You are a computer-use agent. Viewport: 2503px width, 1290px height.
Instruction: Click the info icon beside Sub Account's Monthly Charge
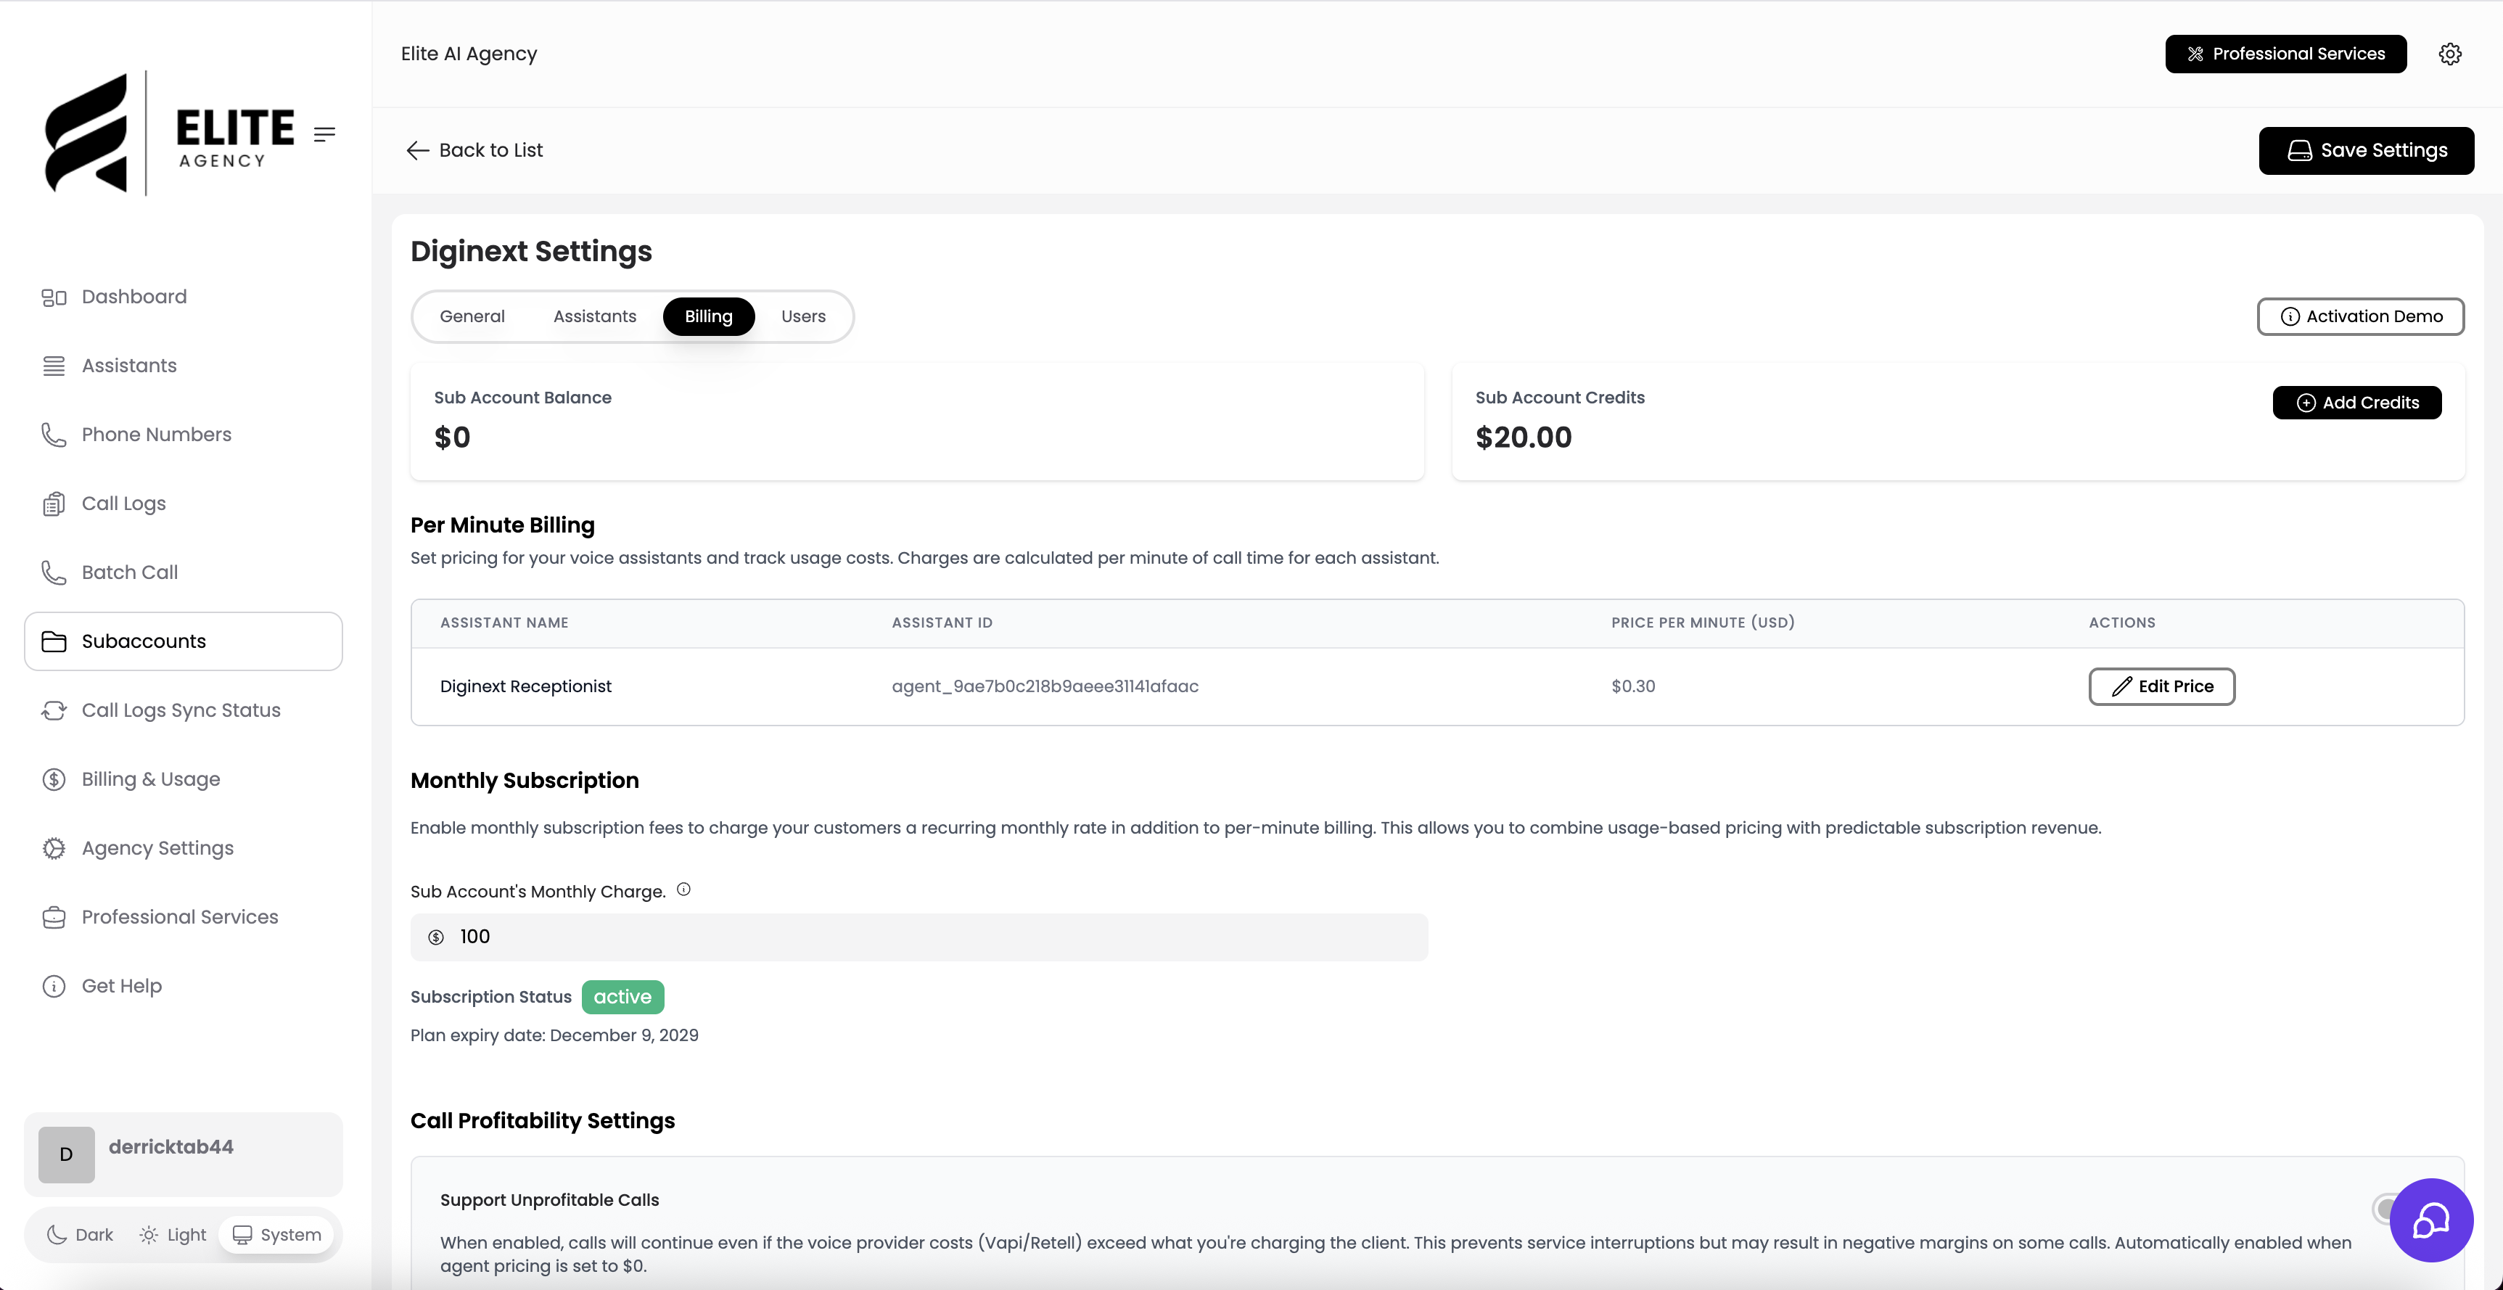pos(683,889)
